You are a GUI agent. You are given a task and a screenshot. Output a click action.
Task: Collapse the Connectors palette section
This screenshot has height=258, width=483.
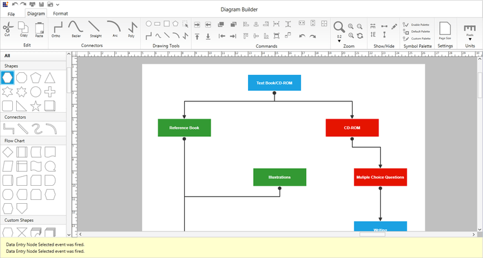point(34,117)
